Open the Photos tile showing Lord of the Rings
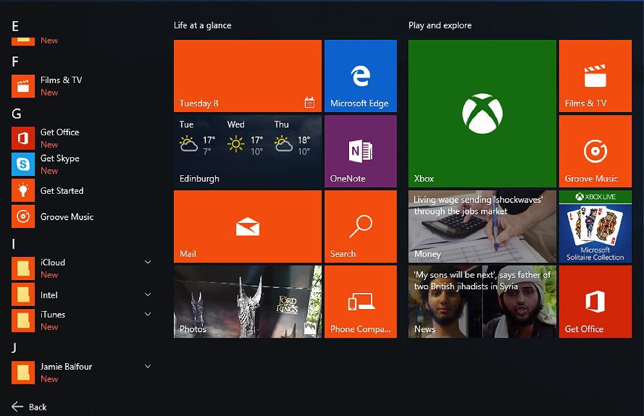 [x=247, y=301]
